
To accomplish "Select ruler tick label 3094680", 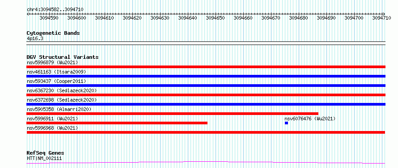I will tap(299, 18).
